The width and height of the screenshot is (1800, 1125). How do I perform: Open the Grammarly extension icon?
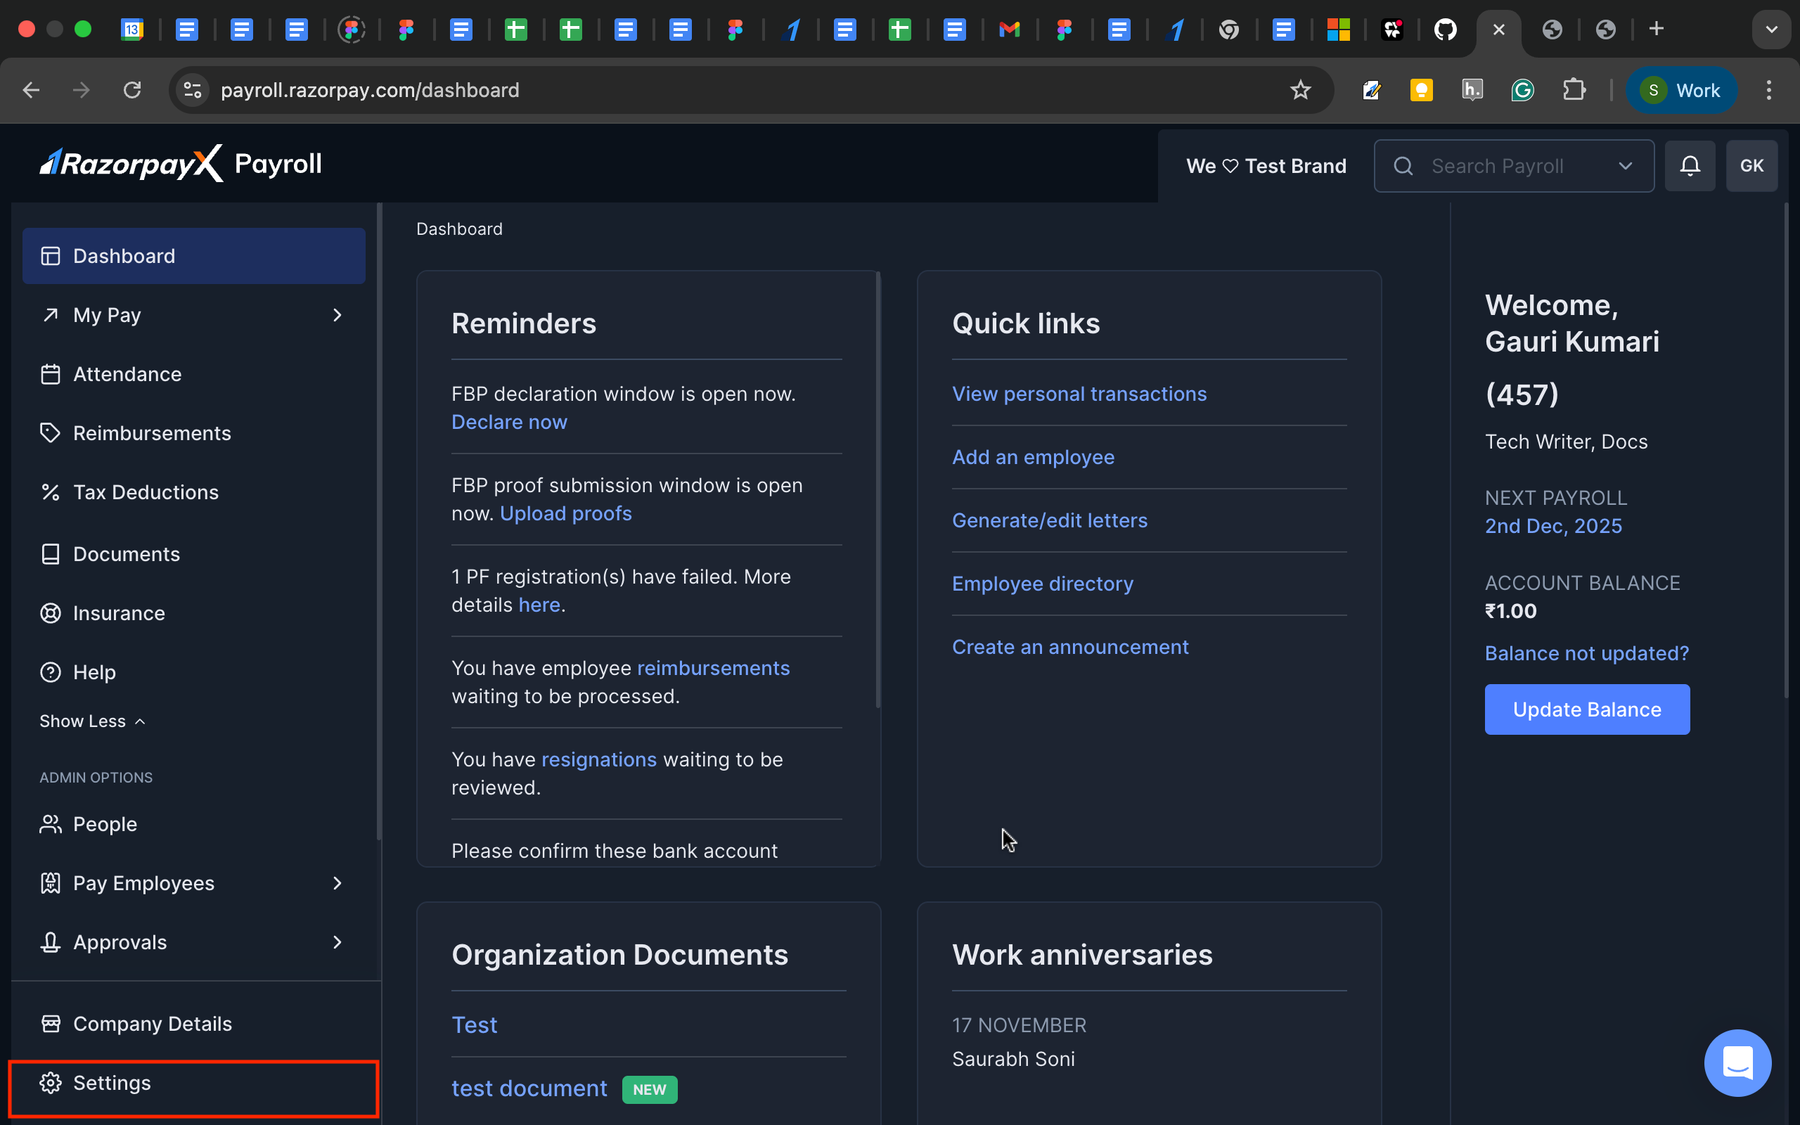[x=1522, y=90]
